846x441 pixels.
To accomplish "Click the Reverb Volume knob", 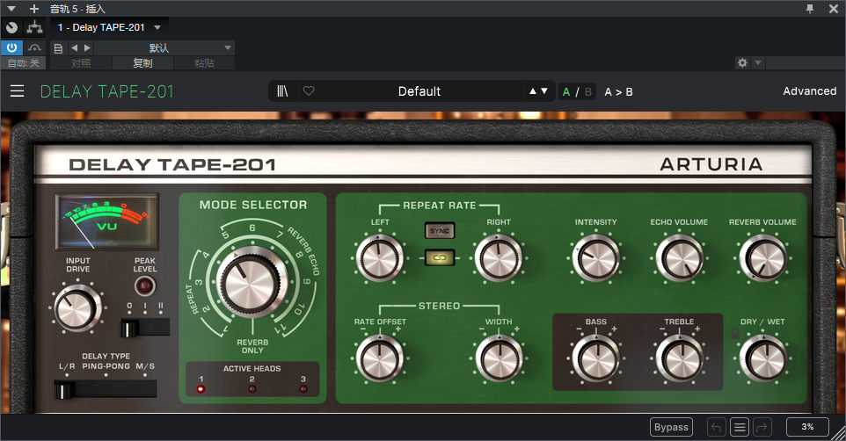I will click(x=762, y=258).
